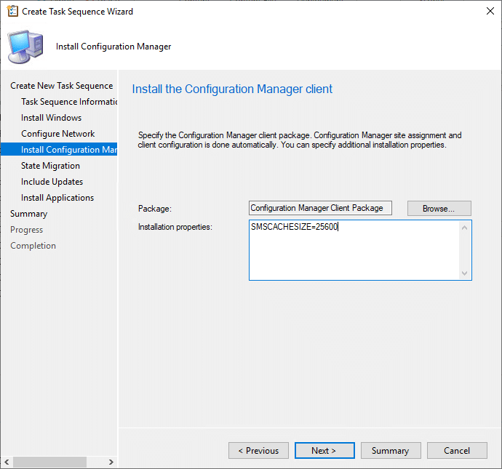Click the 'Package:' label
Screen dimensions: 502x469
[155, 209]
